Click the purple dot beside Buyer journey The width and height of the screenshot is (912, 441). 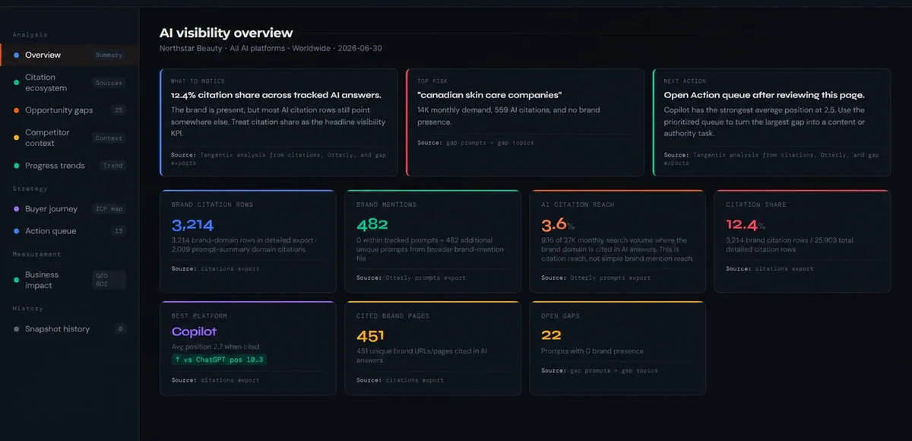point(17,209)
